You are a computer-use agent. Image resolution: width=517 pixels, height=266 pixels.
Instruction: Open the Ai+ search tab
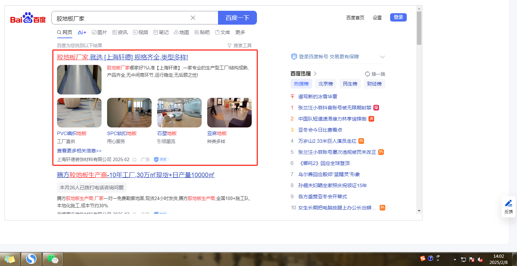[x=82, y=32]
